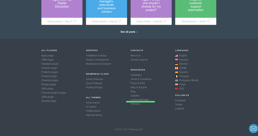Open the CRM plugin link
Image resolution: width=258 pixels, height=136 pixels.
[x=48, y=60]
